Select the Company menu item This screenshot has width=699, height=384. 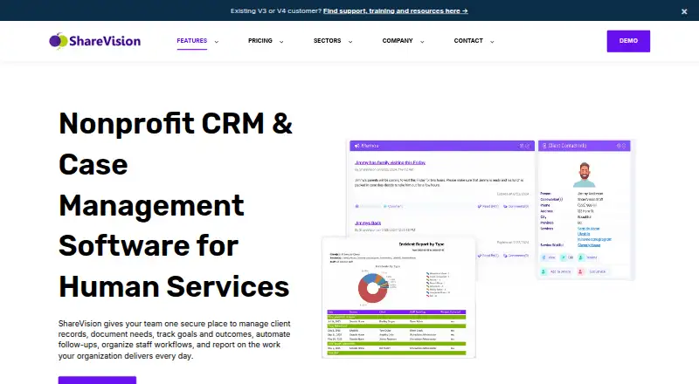[x=398, y=40]
